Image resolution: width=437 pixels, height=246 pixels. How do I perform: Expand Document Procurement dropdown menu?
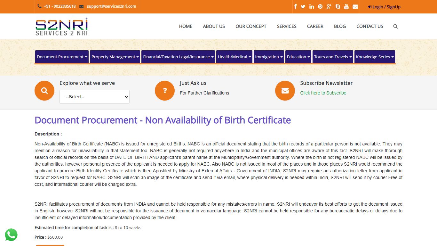62,57
